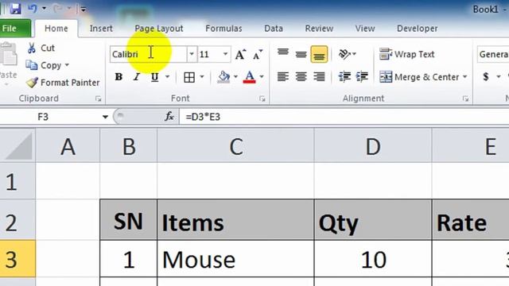This screenshot has height=286, width=509.
Task: Click the Select All corner triangle
Action: click(x=17, y=146)
